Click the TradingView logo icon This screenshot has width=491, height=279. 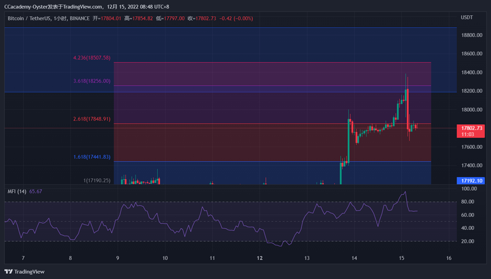click(x=8, y=272)
